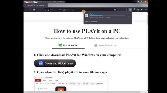The image size is (167, 93).
Task: Reload the current page
Action: [x=34, y=10]
